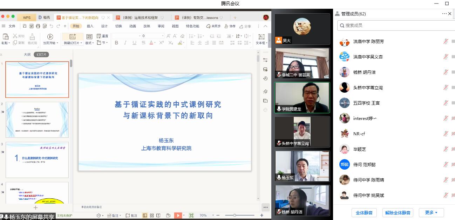Screen dimensions: 455x220
Task: Click the clear formatting eraser icon
Action: tap(182, 36)
